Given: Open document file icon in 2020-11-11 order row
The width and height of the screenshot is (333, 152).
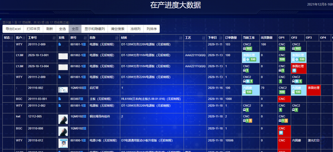Looking at the screenshot, I should pos(60,45).
